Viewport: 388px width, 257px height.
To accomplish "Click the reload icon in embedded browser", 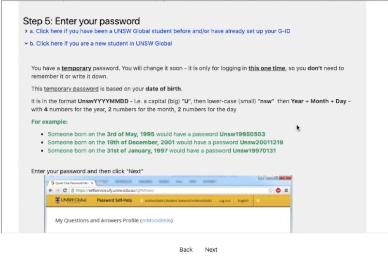I will 65,191.
